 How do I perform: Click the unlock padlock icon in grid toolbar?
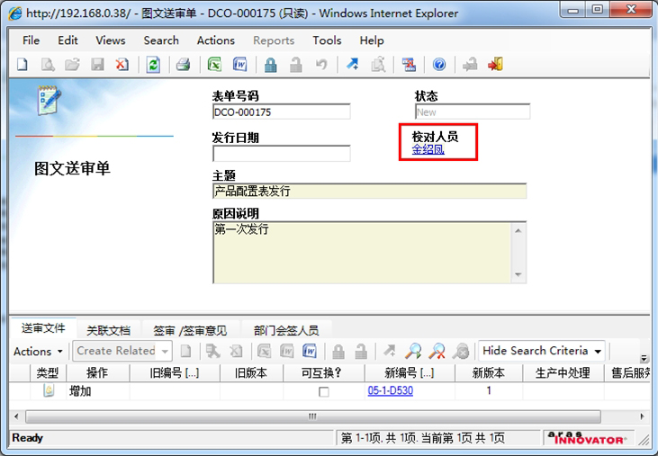click(x=361, y=352)
